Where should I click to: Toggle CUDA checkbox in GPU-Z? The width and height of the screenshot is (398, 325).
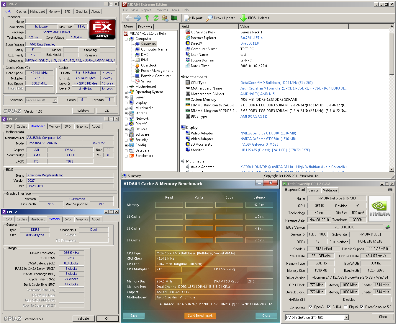pos(329,307)
